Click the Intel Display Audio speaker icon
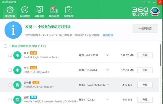The width and height of the screenshot is (163, 104). coord(17,70)
